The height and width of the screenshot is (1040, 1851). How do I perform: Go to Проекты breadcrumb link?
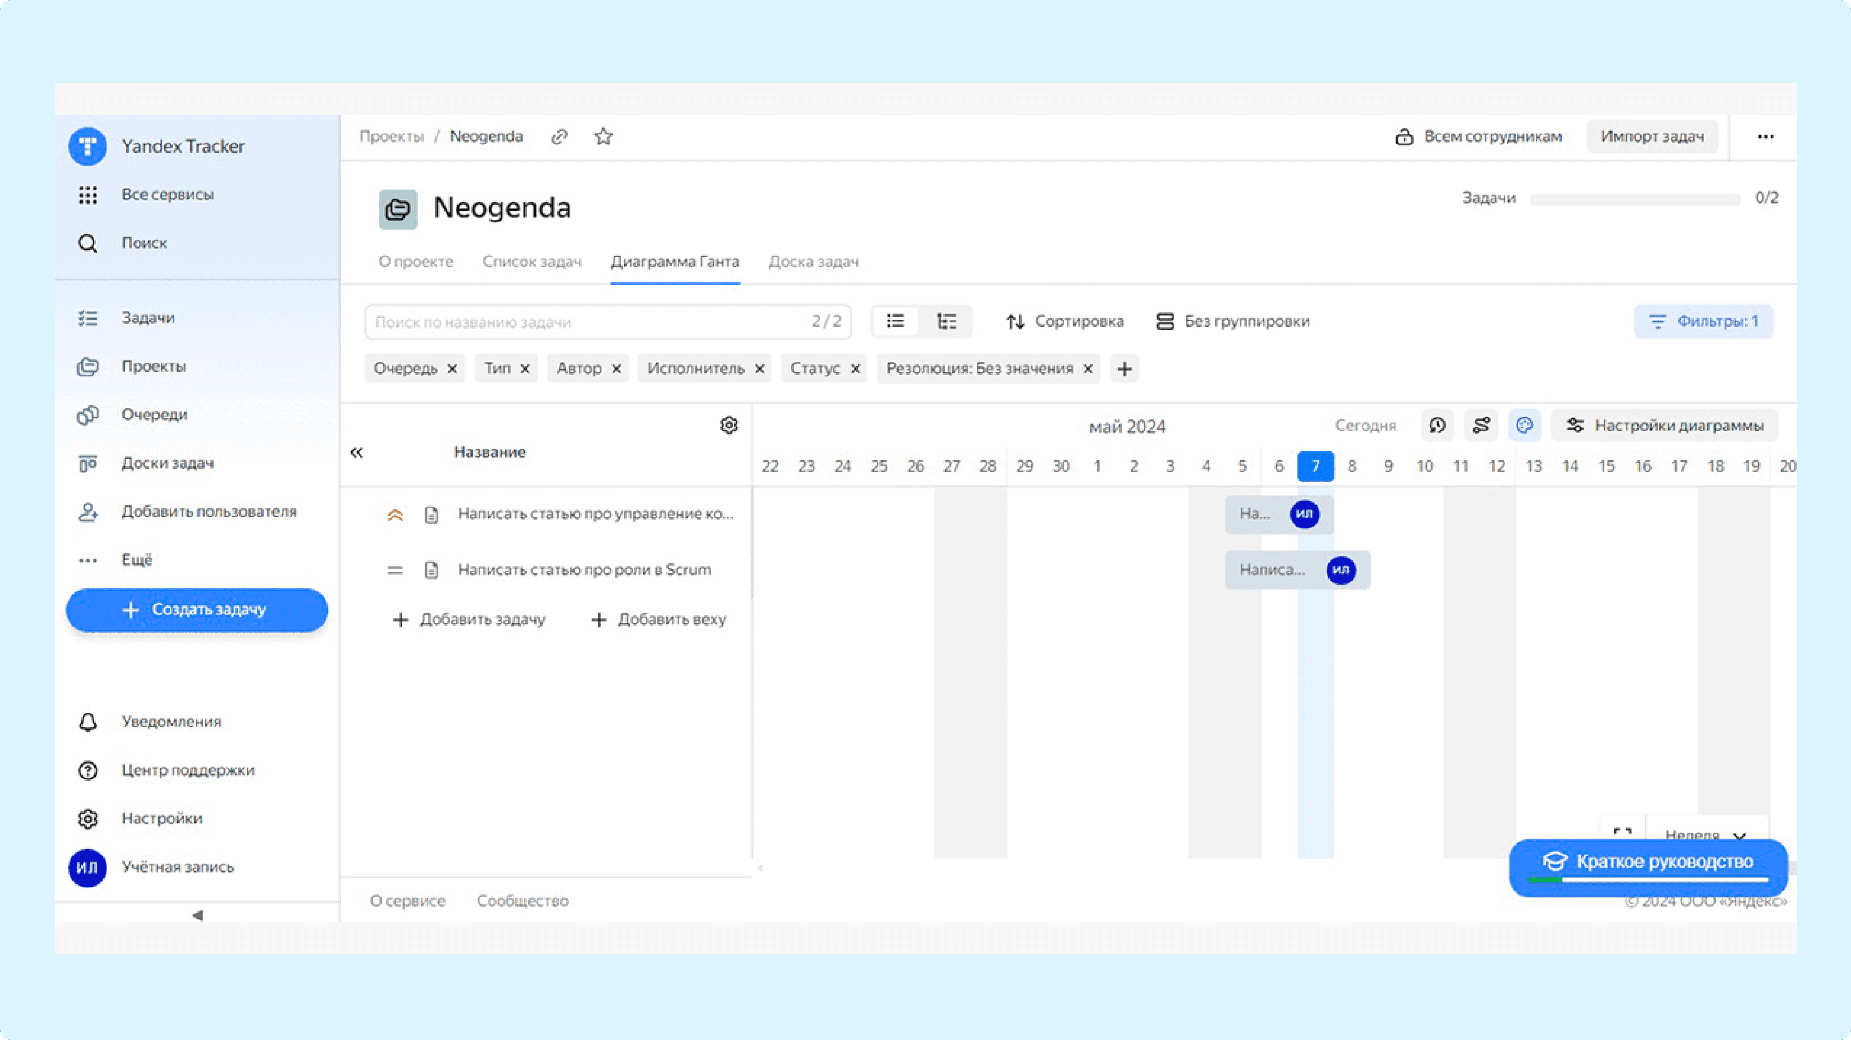tap(392, 136)
